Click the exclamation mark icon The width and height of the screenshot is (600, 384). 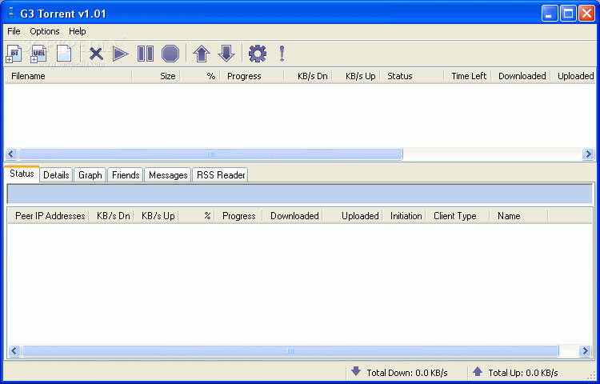coord(282,54)
